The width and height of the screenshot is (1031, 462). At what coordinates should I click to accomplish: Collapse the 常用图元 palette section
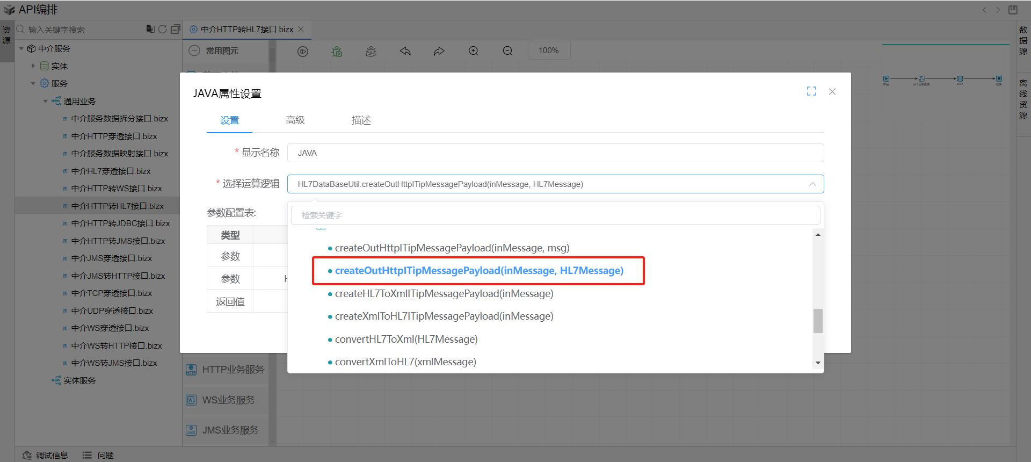195,50
